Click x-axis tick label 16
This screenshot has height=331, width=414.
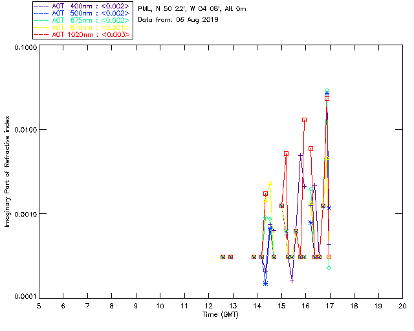tap(306, 306)
